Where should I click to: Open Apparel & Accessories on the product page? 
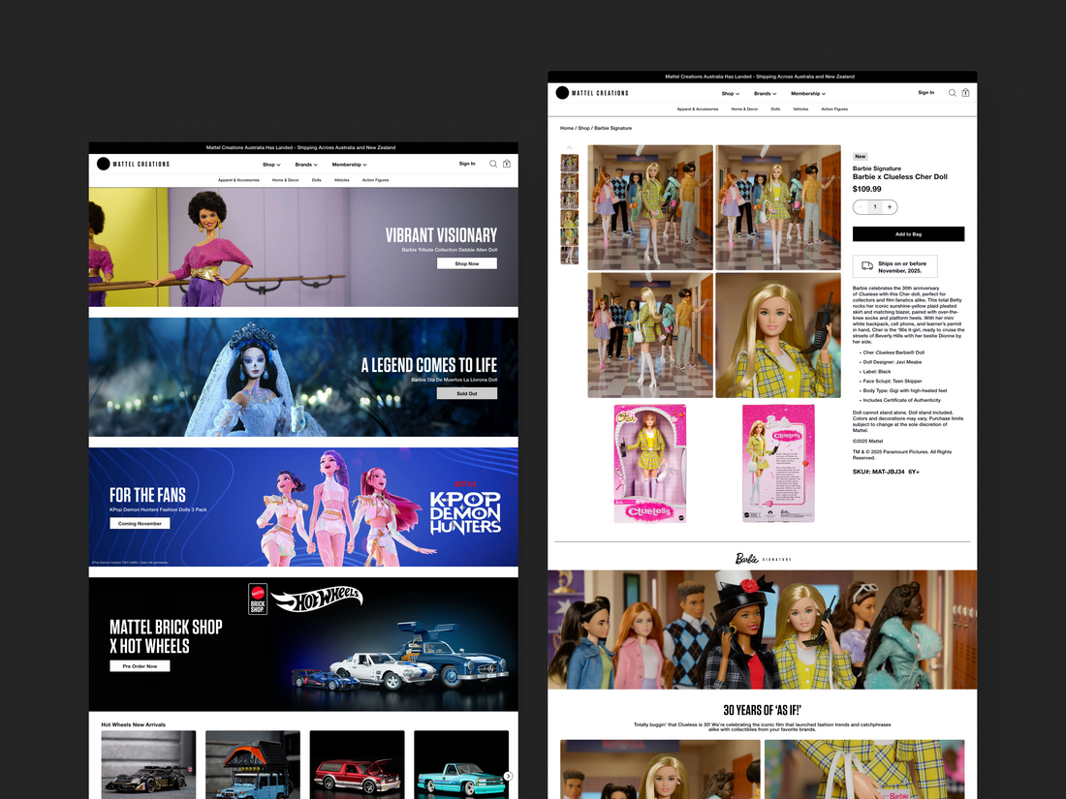pyautogui.click(x=698, y=109)
